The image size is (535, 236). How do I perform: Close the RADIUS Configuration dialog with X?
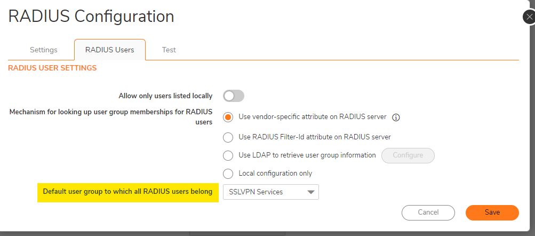click(529, 17)
